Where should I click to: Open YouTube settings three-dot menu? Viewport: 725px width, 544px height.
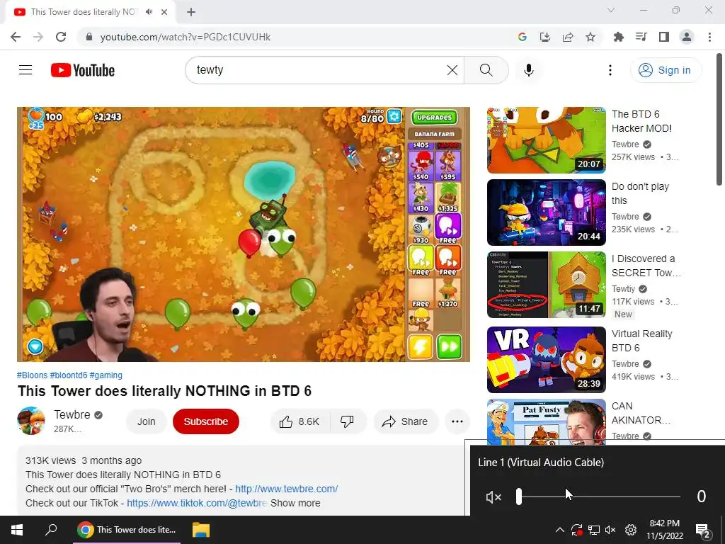pos(610,70)
